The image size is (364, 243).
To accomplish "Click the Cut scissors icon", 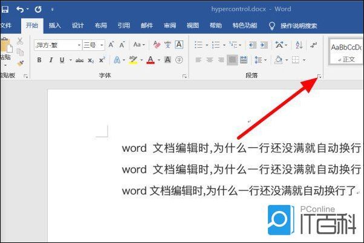I will 20,41.
